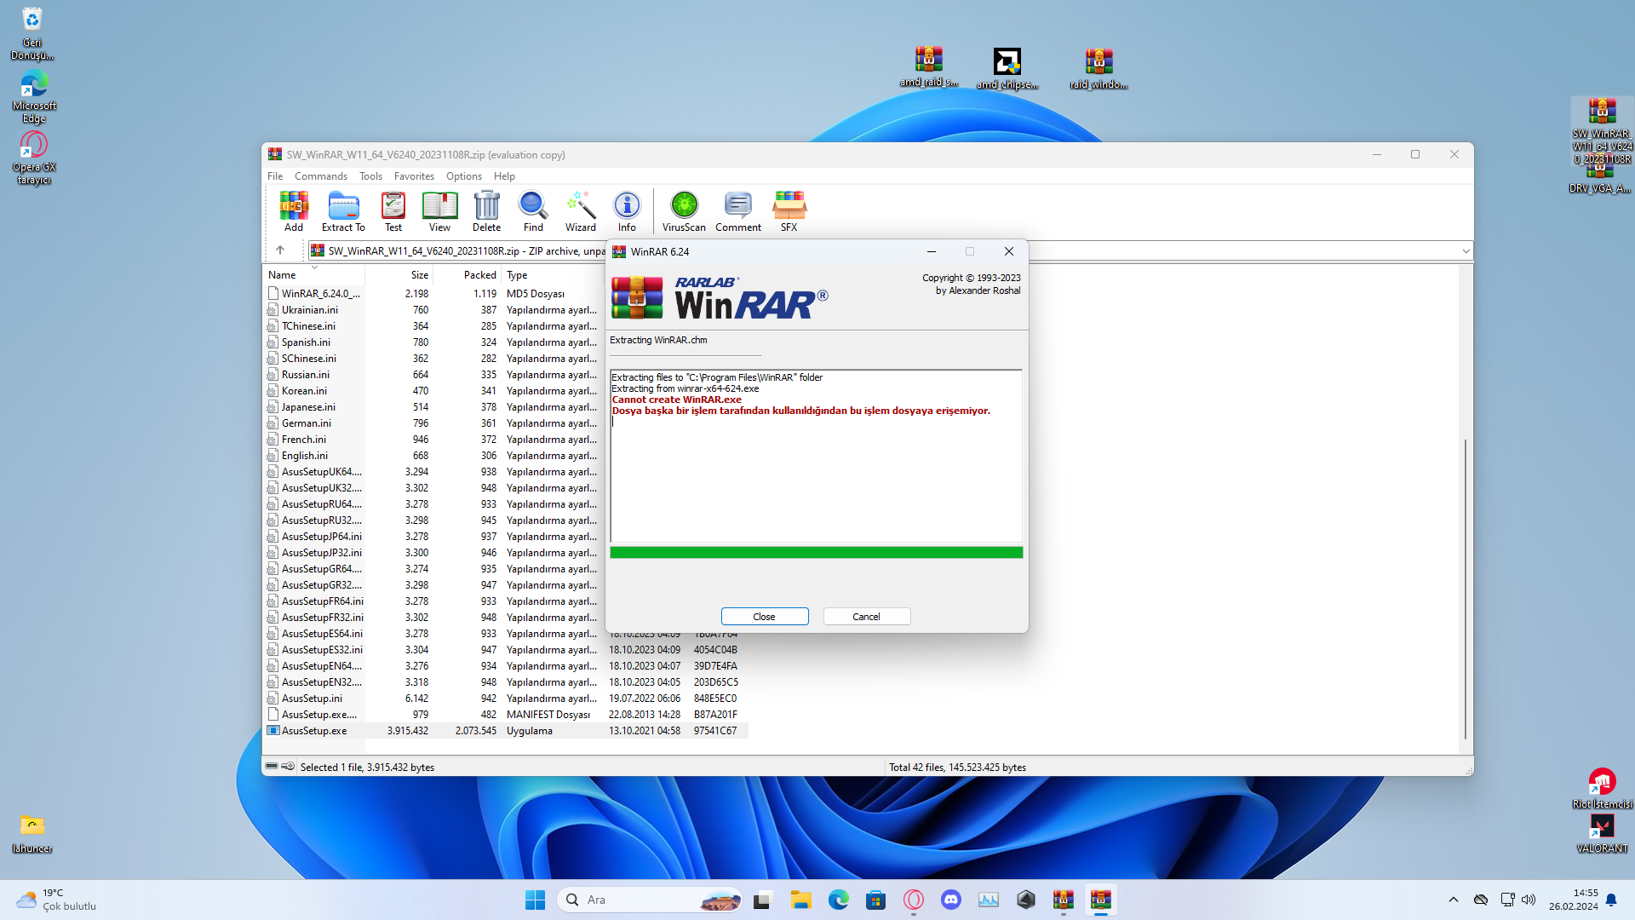Click the extraction log text area
1635x920 pixels.
click(816, 456)
